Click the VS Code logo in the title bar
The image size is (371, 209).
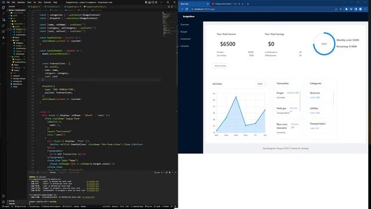(3, 2)
